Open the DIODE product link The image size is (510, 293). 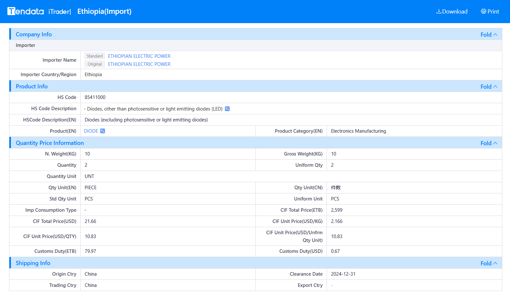(x=91, y=131)
